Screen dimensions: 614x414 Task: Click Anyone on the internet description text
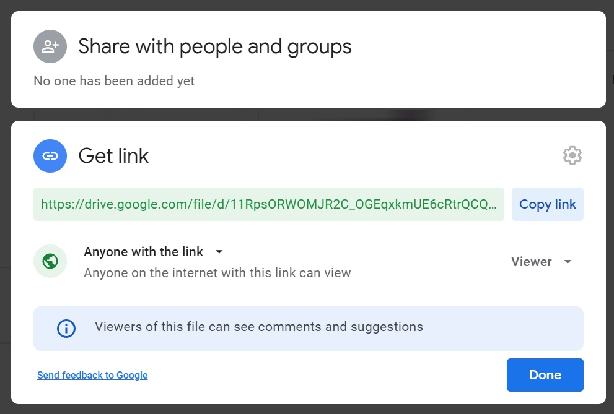217,272
